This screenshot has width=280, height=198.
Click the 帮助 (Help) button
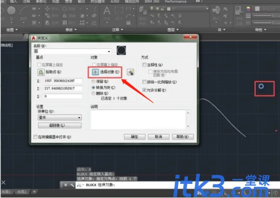pyautogui.click(x=182, y=137)
